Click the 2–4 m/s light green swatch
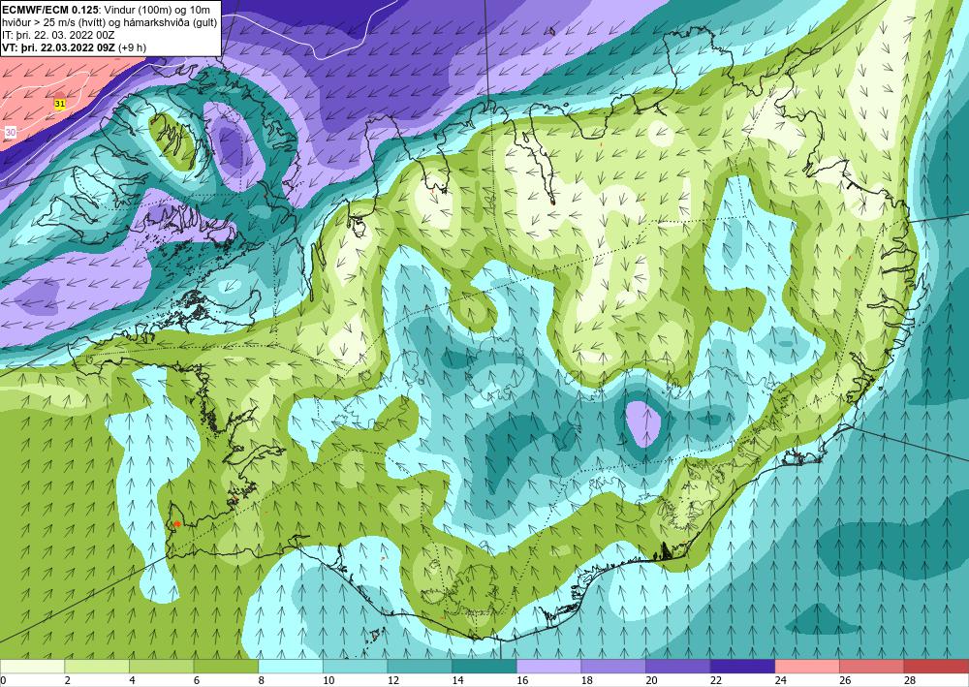 96,667
